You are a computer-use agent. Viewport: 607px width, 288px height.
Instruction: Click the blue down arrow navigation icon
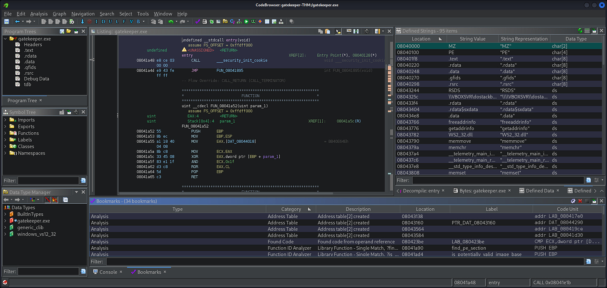coord(83,21)
